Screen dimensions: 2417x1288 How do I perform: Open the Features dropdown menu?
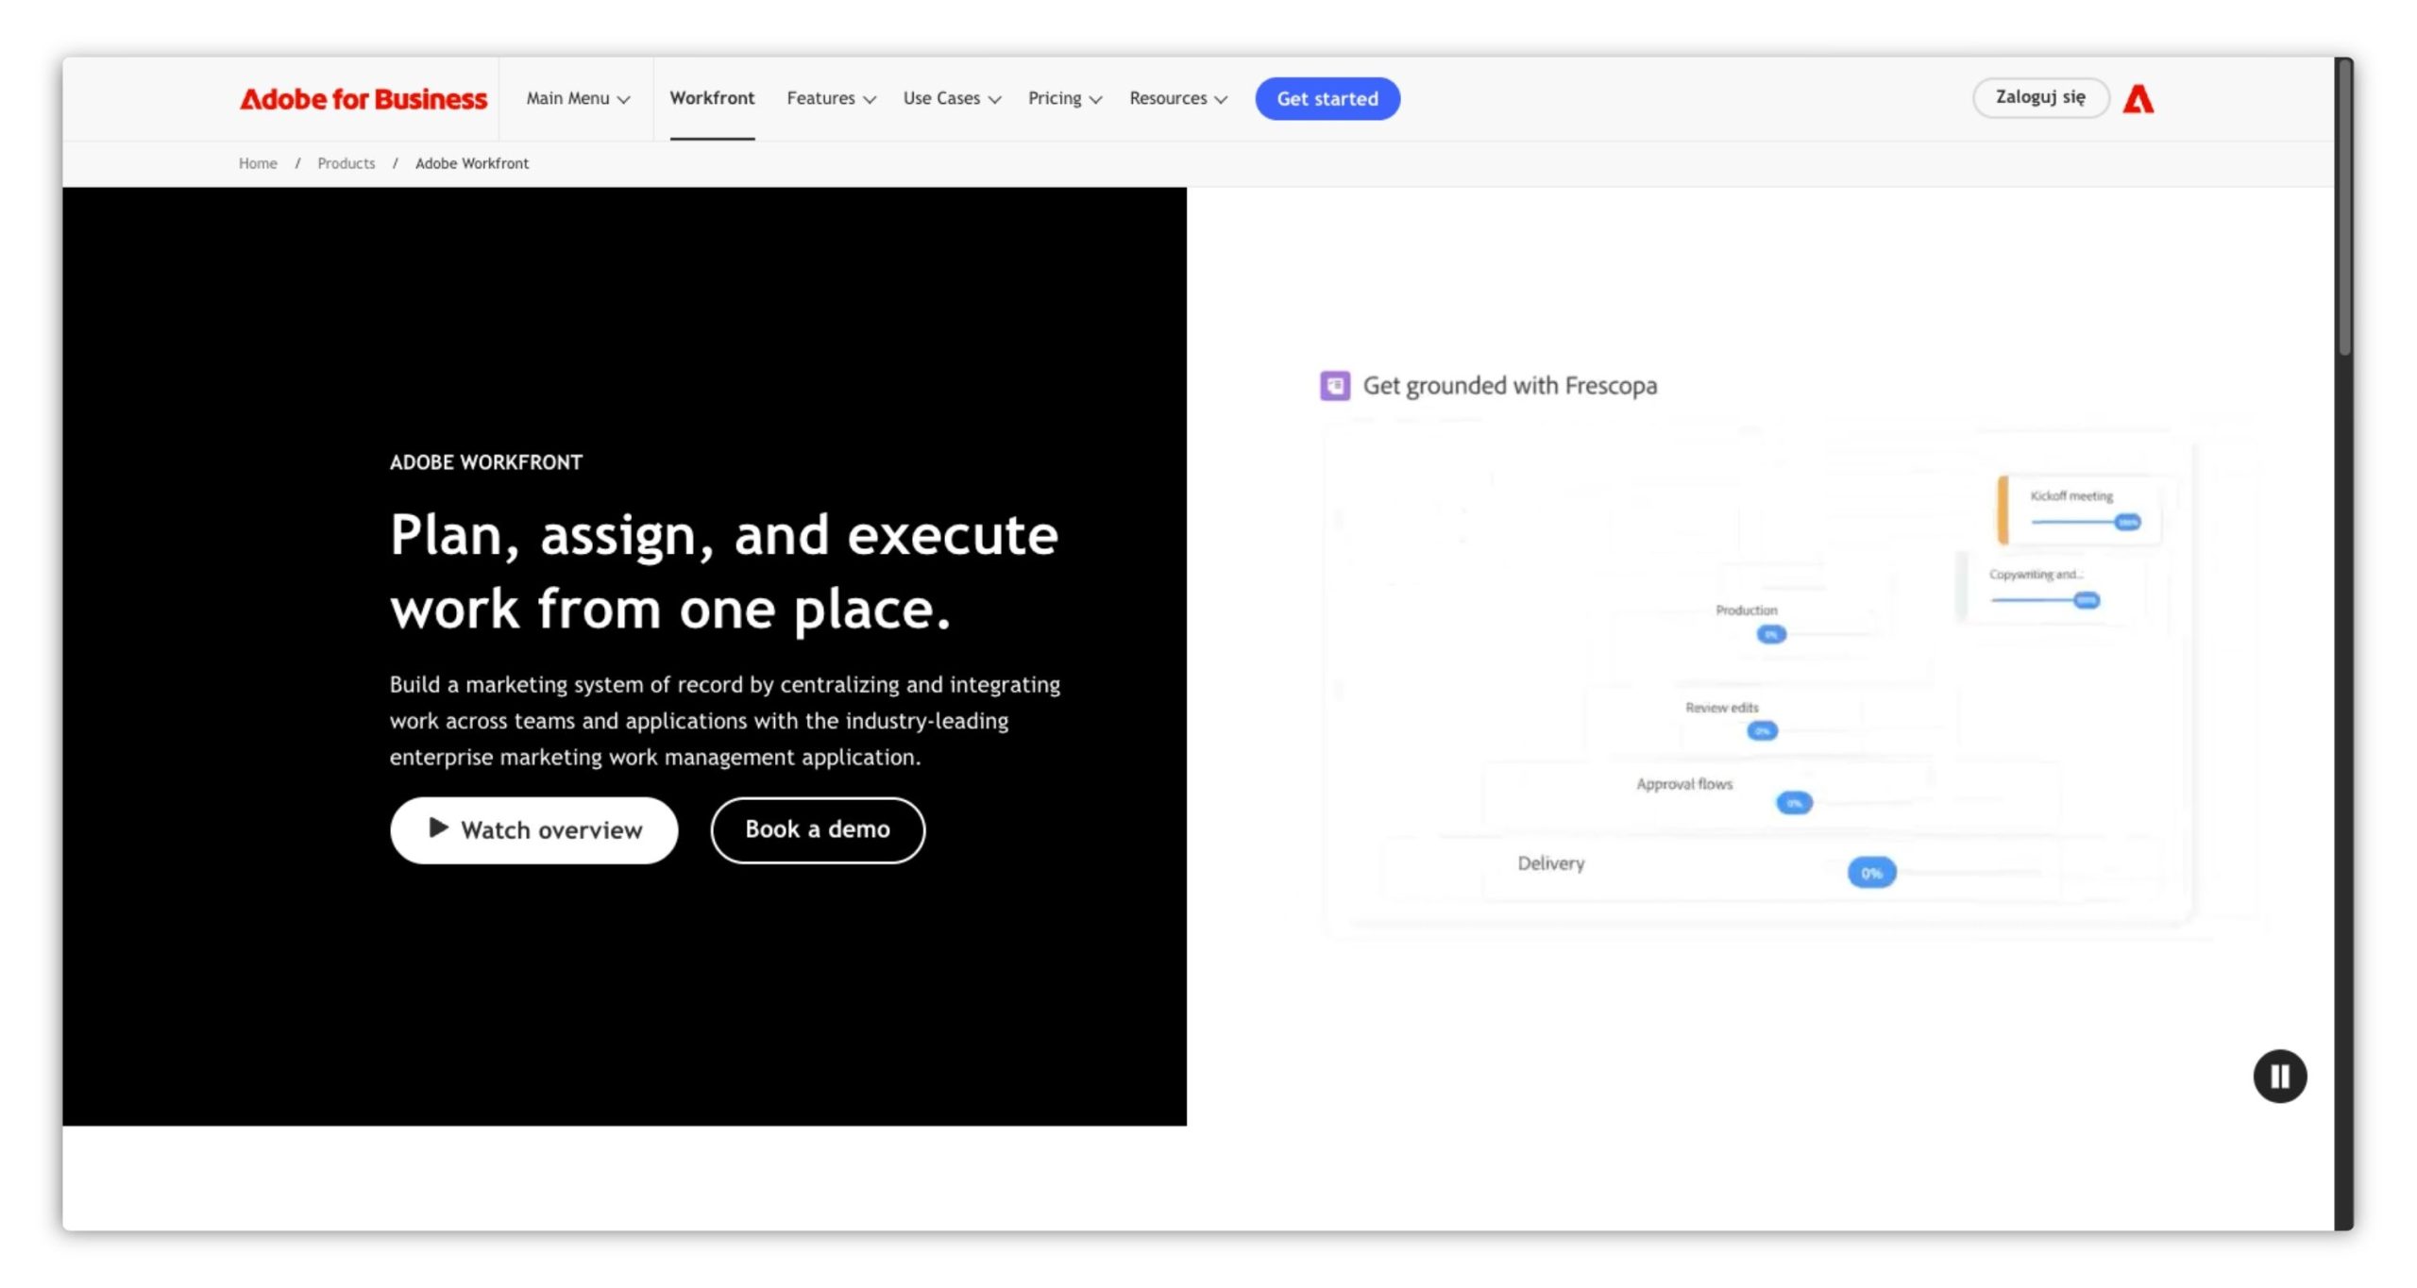830,98
